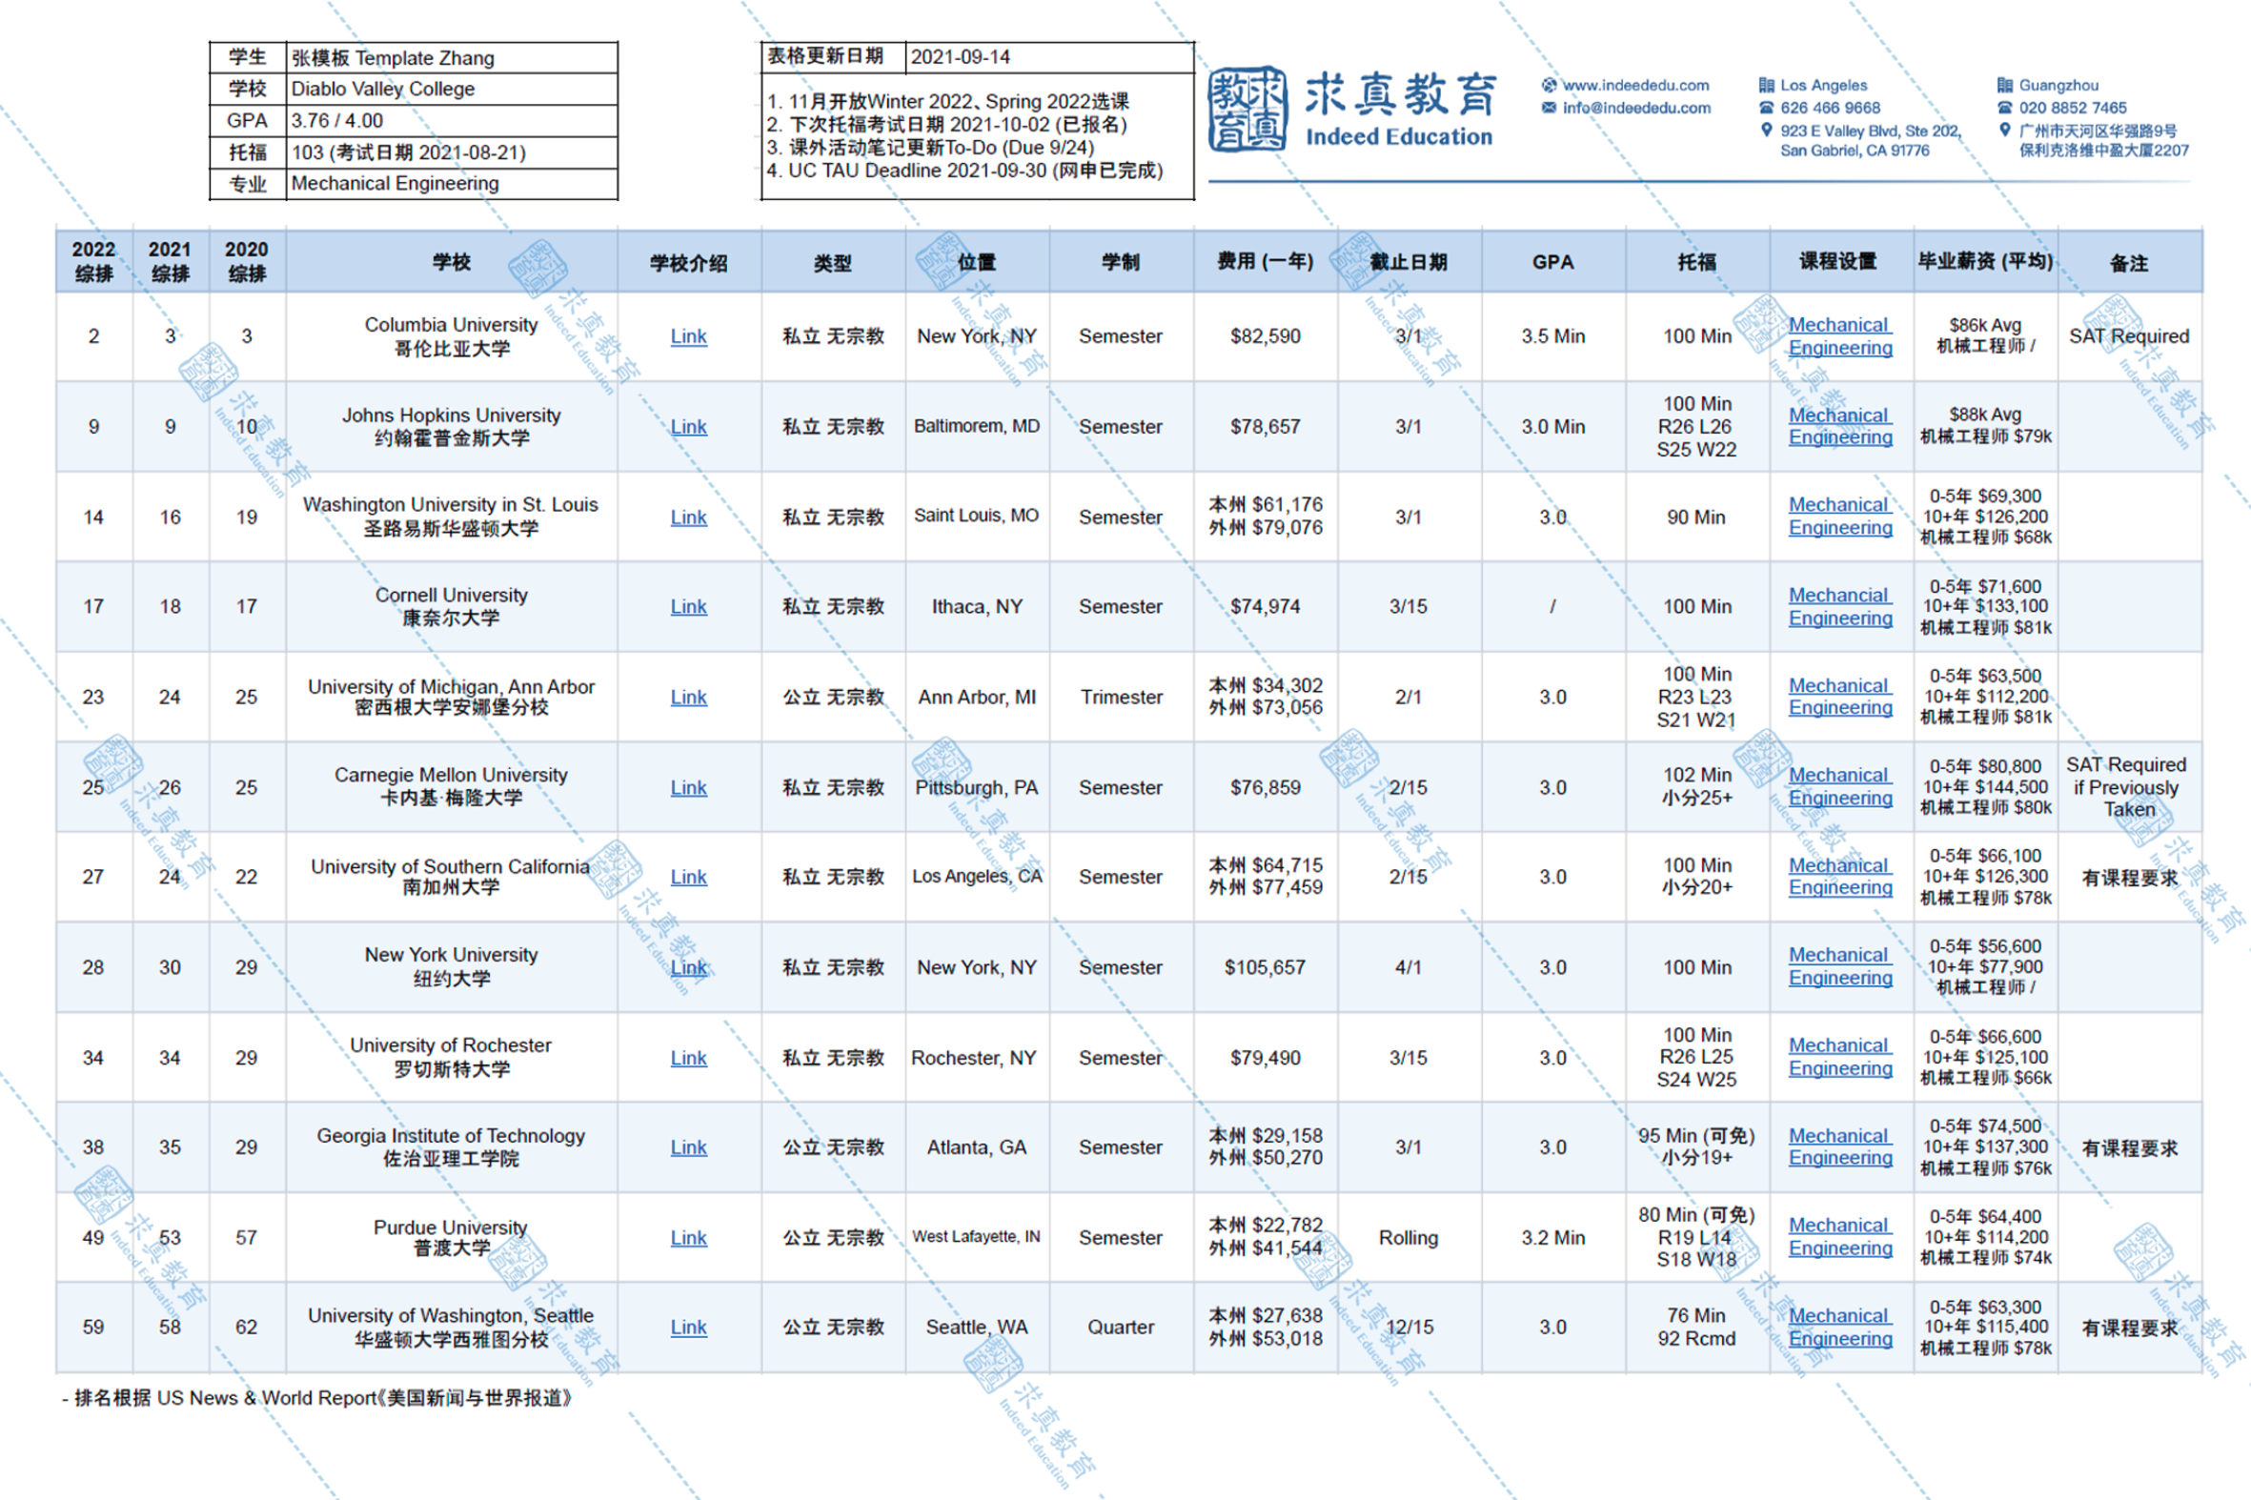Click the Diablo Valley College cell

[452, 89]
